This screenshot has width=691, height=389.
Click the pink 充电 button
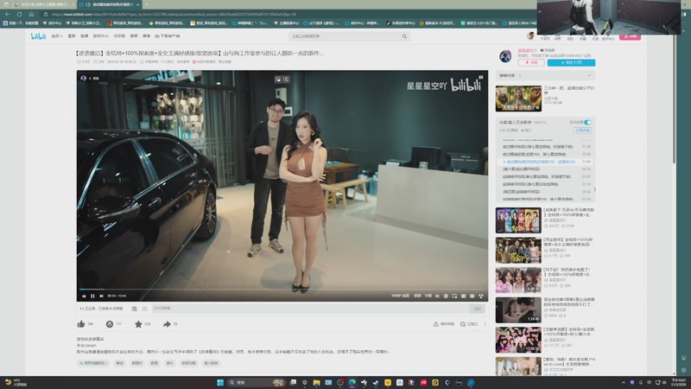pyautogui.click(x=531, y=62)
